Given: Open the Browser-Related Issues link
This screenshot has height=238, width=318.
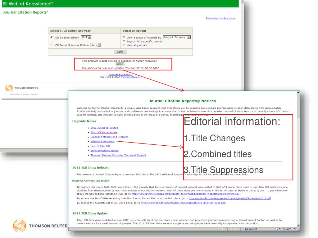Looking at the screenshot, I should (x=104, y=151).
